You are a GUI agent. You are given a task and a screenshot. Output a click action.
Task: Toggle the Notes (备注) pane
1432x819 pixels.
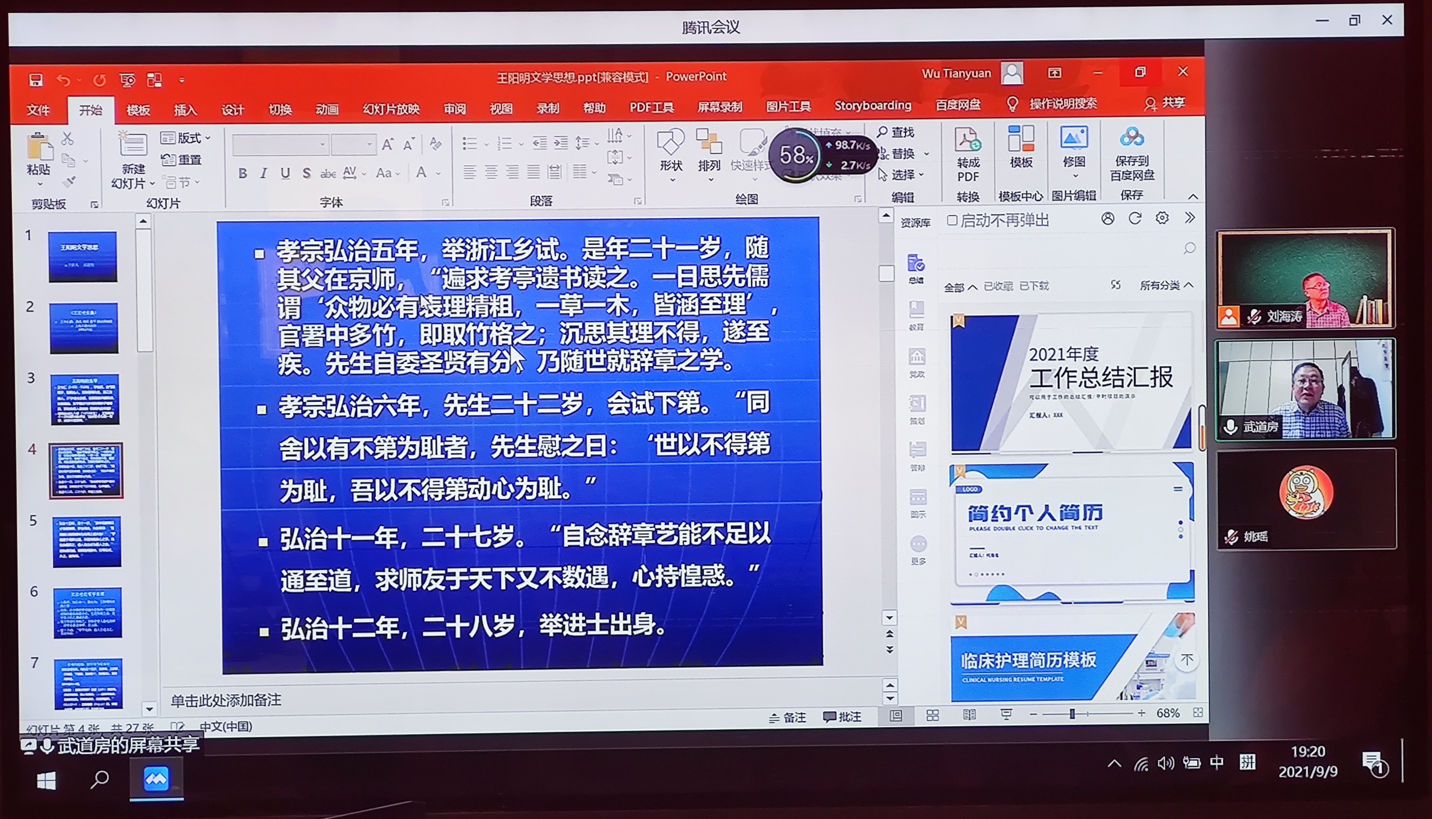(787, 717)
